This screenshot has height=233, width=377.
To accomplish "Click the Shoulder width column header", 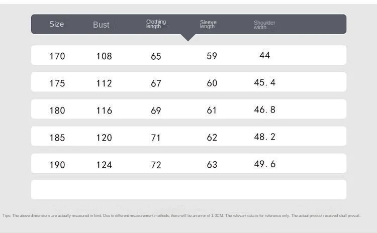I will [x=264, y=25].
